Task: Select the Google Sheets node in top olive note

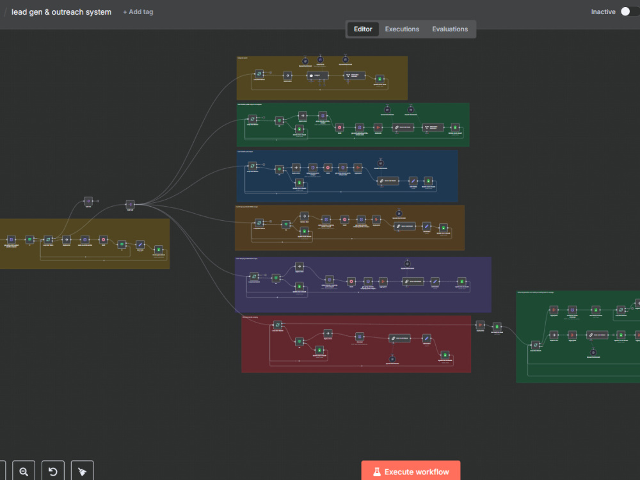Action: click(x=380, y=79)
